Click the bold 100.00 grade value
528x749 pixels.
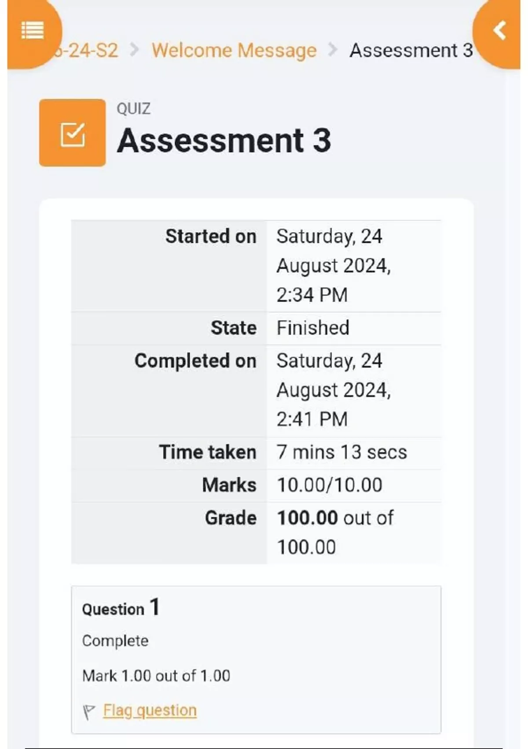[307, 518]
